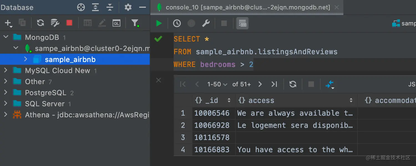Image resolution: width=416 pixels, height=166 pixels.
Task: Refresh the database objects tree
Action: click(40, 23)
